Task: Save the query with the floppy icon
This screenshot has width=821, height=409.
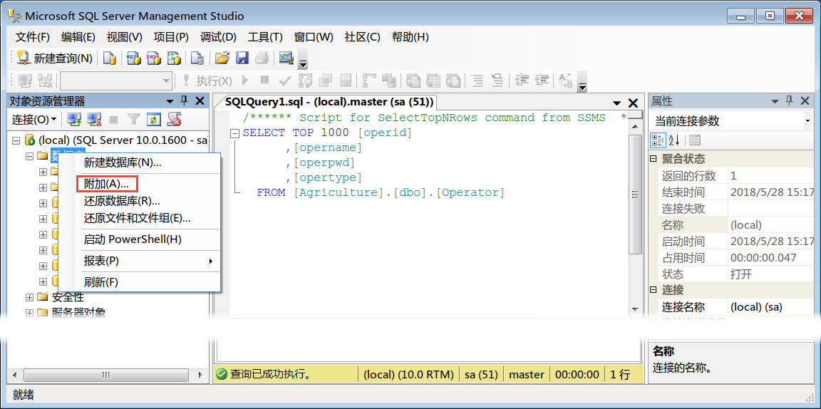Action: point(242,58)
